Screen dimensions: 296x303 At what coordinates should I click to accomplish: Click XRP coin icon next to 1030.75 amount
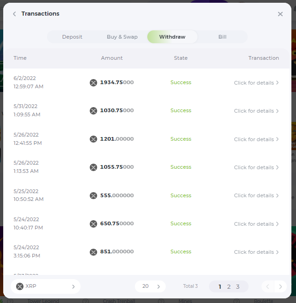(93, 111)
